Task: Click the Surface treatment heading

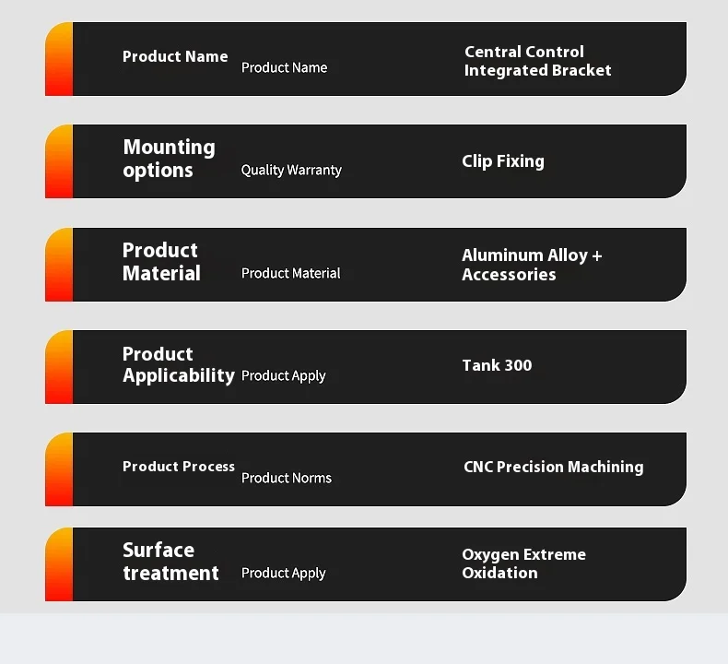Action: click(x=170, y=562)
